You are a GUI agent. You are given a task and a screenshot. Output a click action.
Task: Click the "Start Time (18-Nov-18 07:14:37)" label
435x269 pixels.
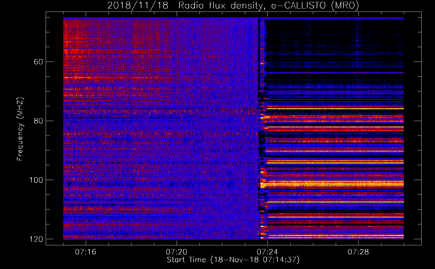233,260
